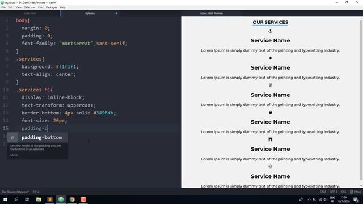The image size is (363, 204).
Task: Click the cursor position 15:12 in status bar
Action: pyautogui.click(x=36, y=192)
